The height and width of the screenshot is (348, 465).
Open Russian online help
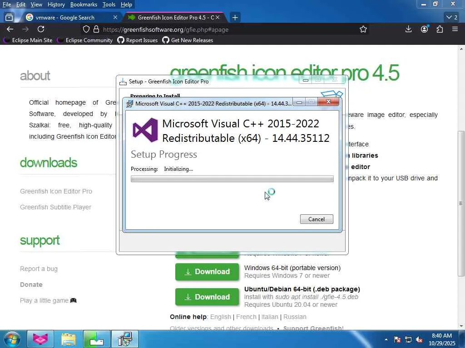295,317
